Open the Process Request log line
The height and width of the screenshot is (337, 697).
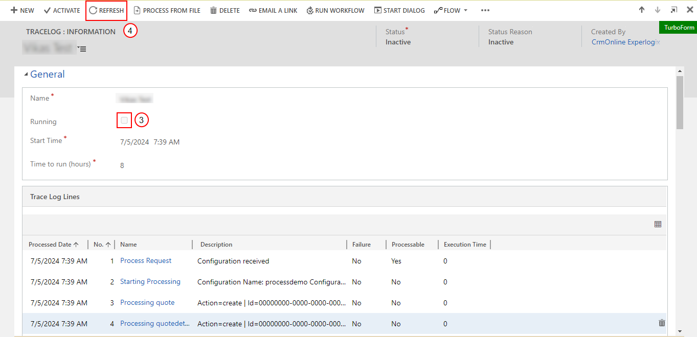(146, 260)
